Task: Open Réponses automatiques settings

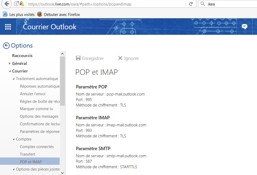Action: point(40,86)
